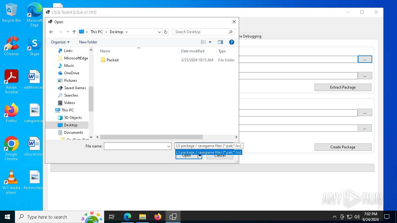The width and height of the screenshot is (397, 223).
Task: Open the Organize menu
Action: (60, 42)
